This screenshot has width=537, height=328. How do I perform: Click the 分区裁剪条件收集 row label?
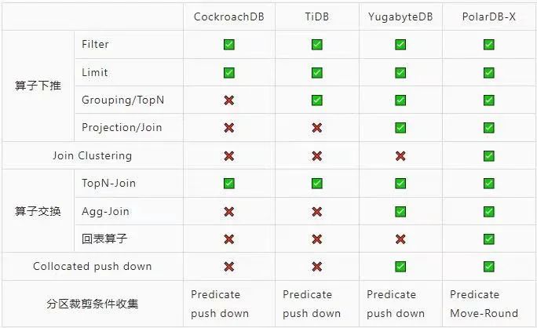[92, 304]
